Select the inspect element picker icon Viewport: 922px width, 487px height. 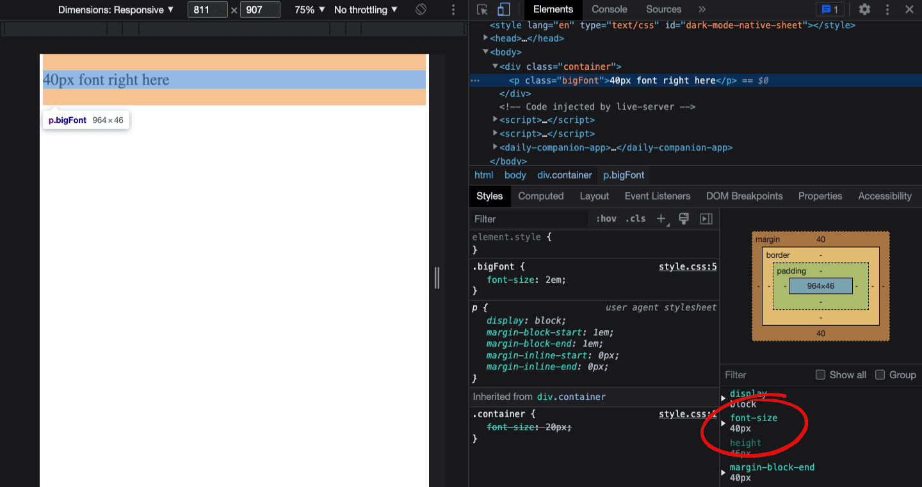[482, 9]
